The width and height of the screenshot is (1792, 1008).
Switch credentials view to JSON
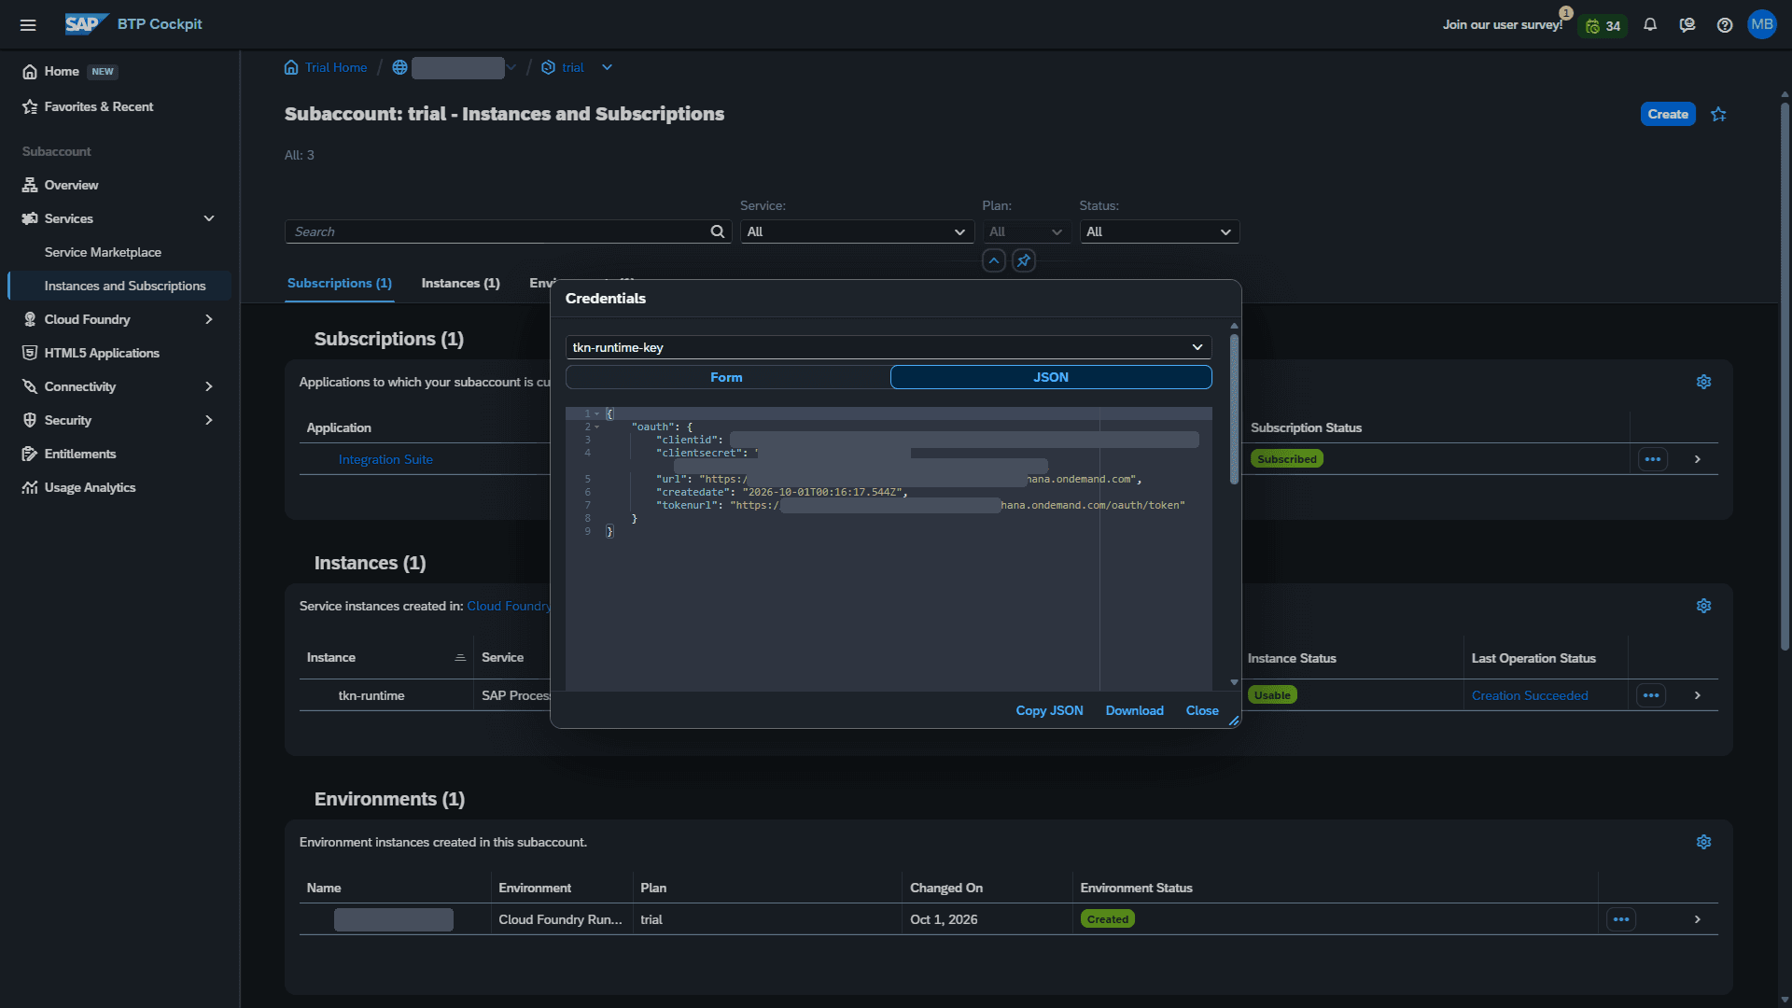pyautogui.click(x=1051, y=377)
